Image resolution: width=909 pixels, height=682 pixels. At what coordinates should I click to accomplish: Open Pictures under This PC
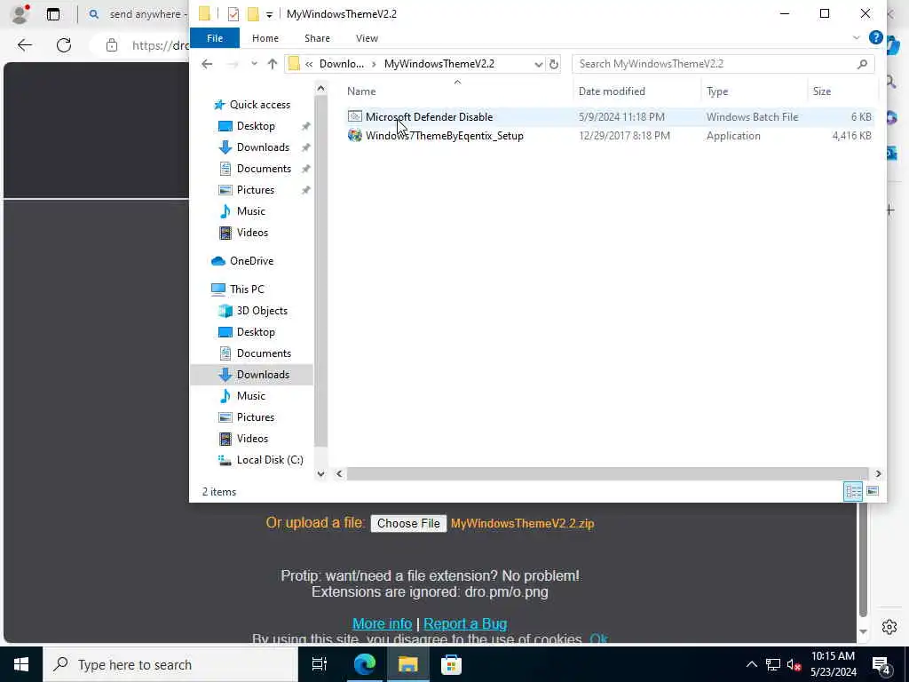tap(255, 417)
